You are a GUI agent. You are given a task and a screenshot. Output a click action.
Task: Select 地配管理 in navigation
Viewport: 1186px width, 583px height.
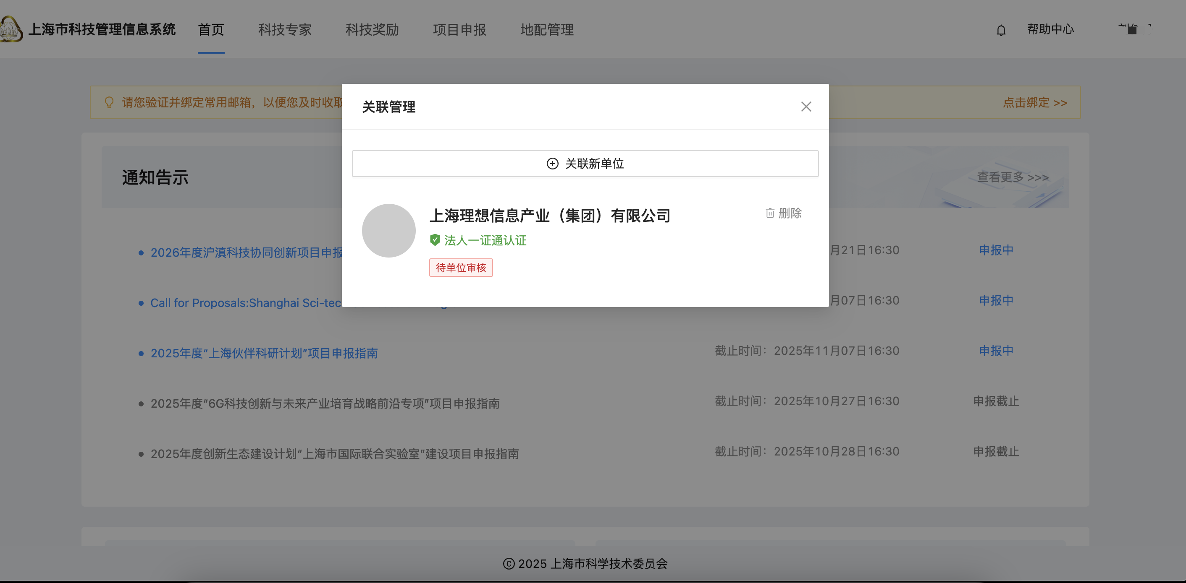tap(547, 30)
